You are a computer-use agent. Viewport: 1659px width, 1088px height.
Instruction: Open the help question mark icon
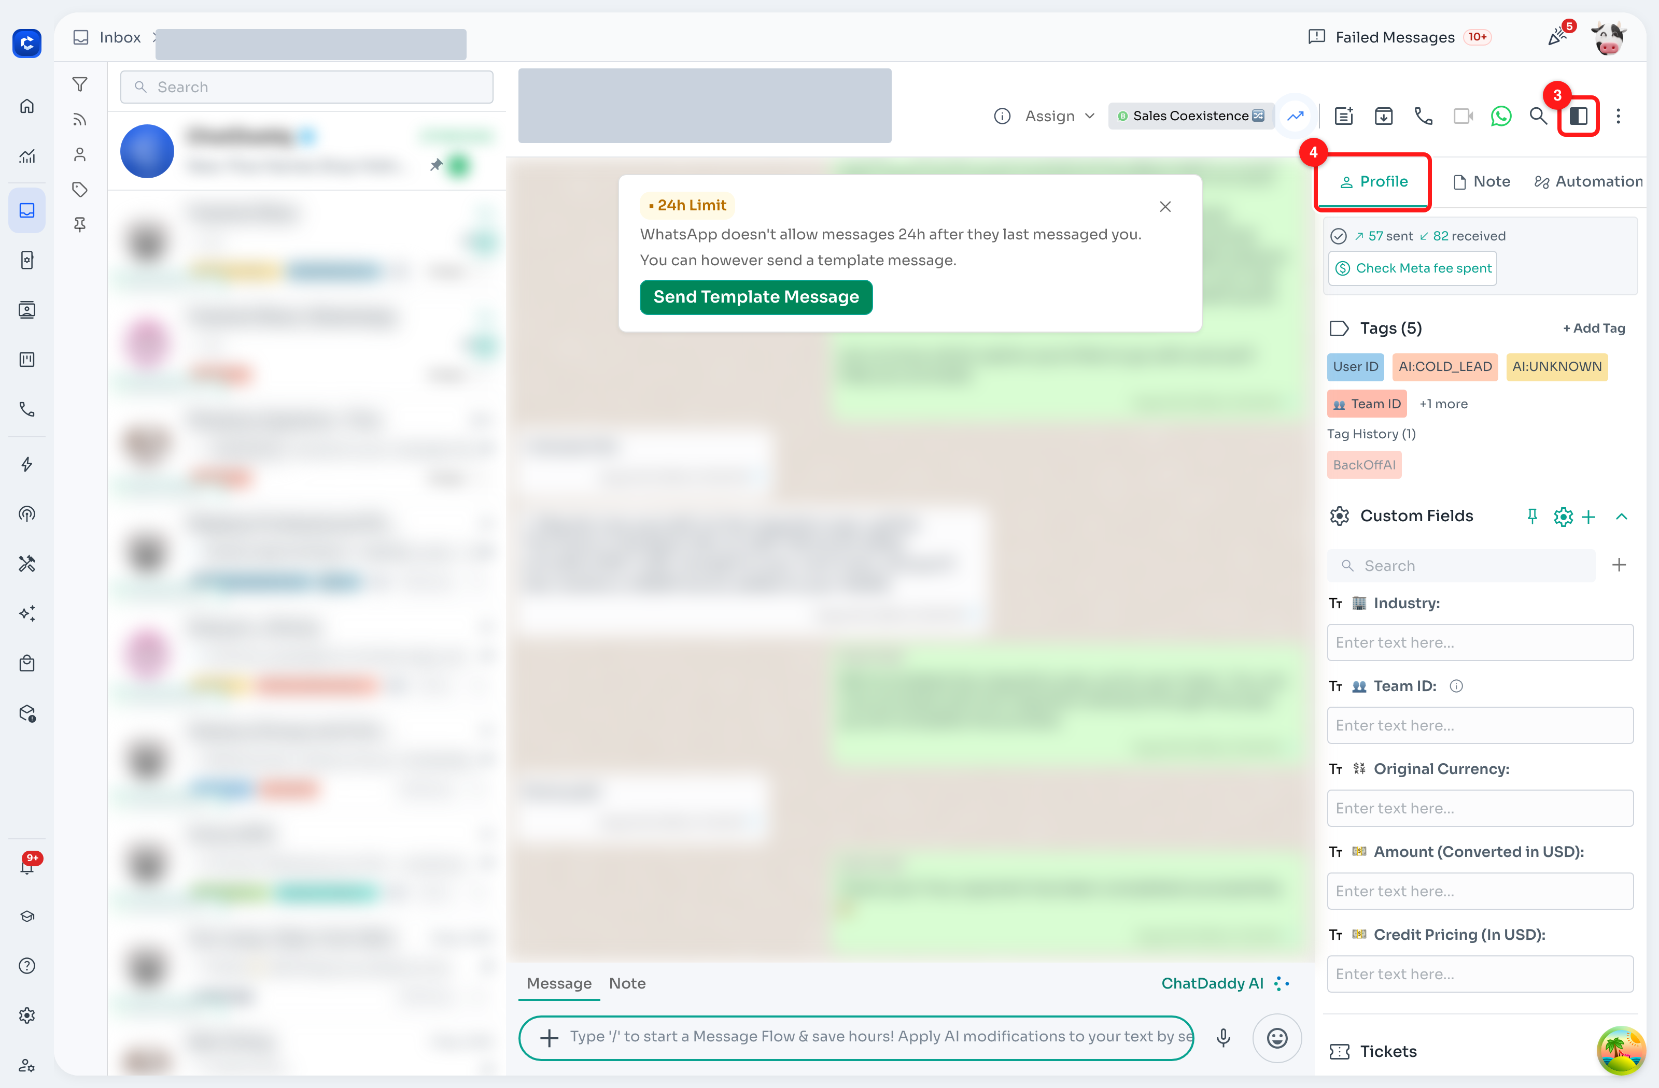[27, 965]
